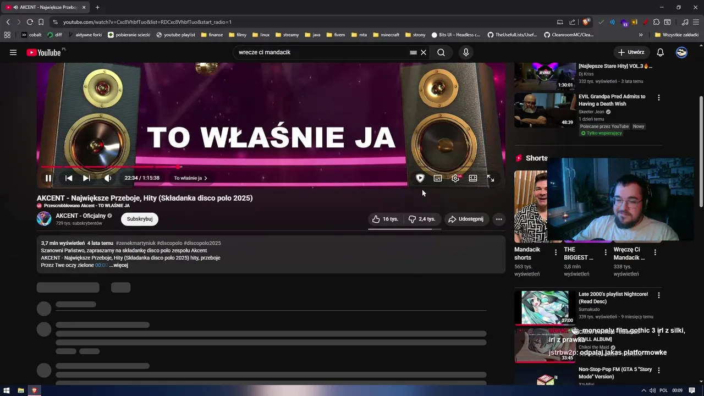Open EVIL Grandpa Pred video thumbnail
The width and height of the screenshot is (704, 396).
click(545, 109)
